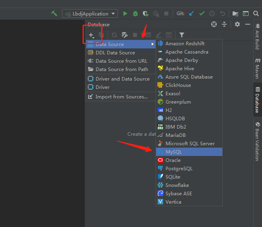
Task: Select the Driver menu item
Action: (x=121, y=87)
